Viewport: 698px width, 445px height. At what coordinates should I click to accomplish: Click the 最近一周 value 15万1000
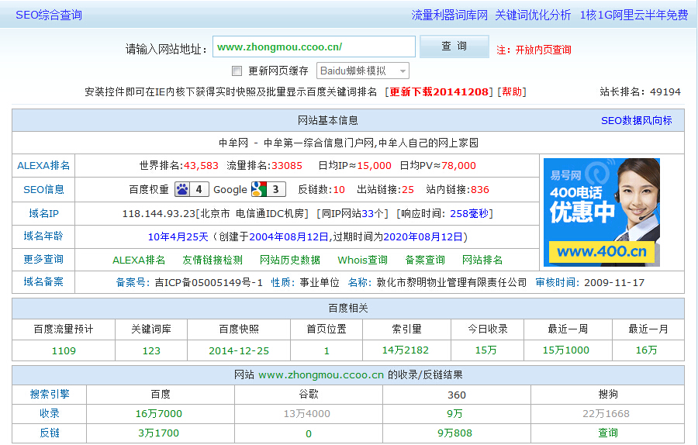[566, 350]
